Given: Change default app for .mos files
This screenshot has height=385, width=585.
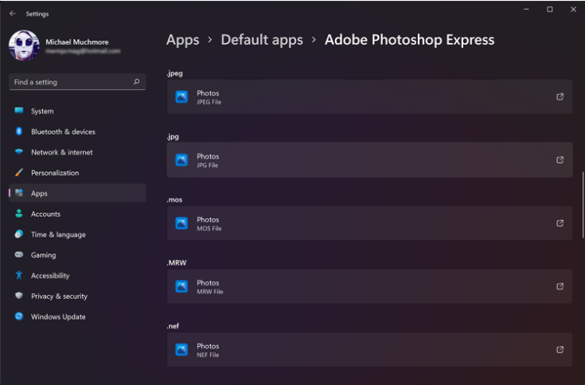Looking at the screenshot, I should coord(369,222).
